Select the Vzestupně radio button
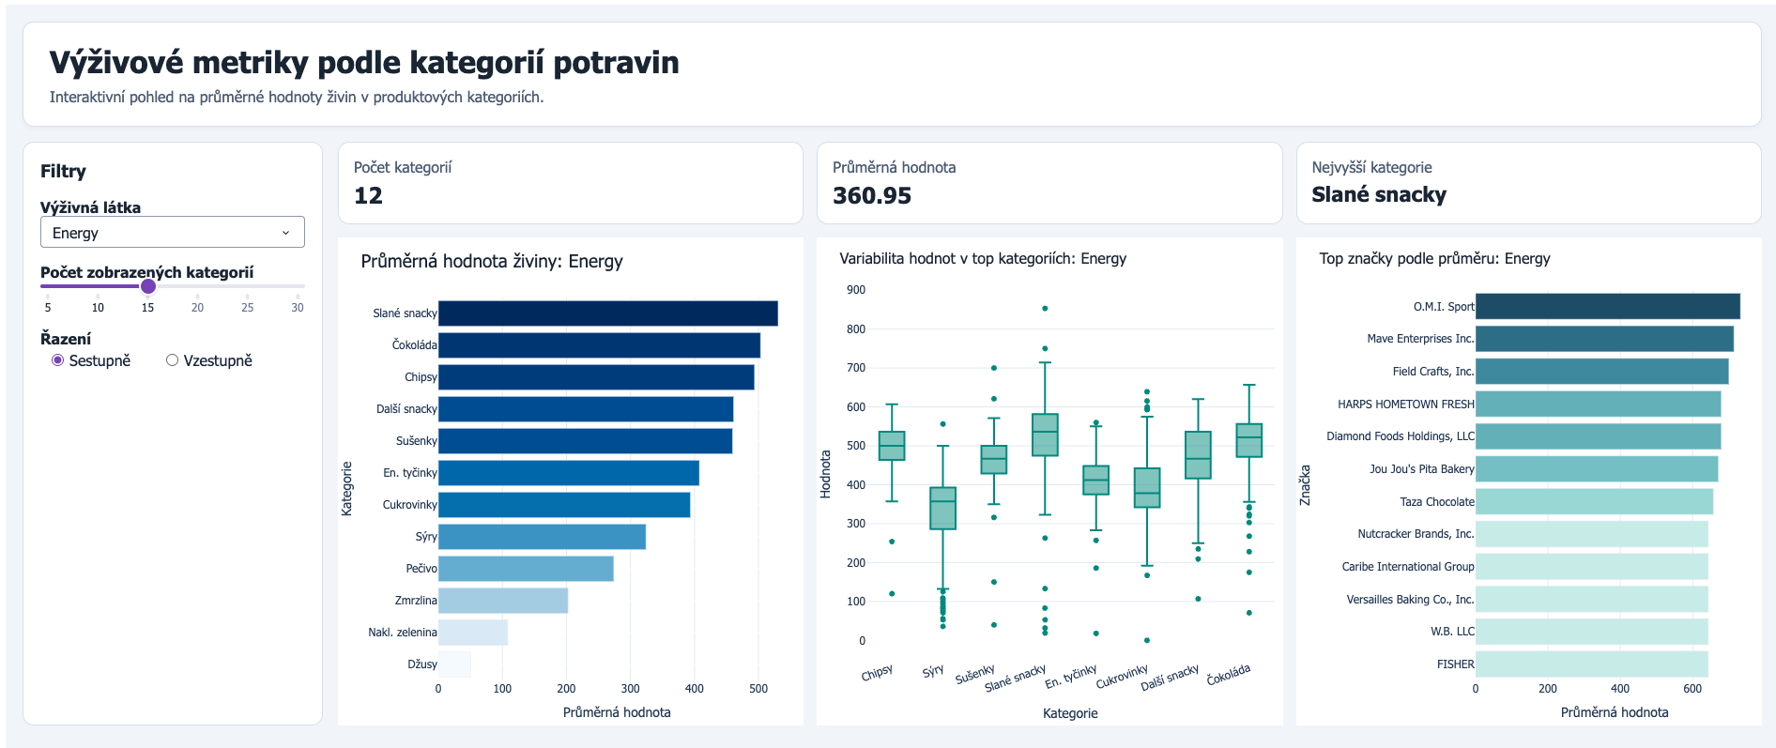Viewport: 1776px width, 748px height. [x=172, y=360]
